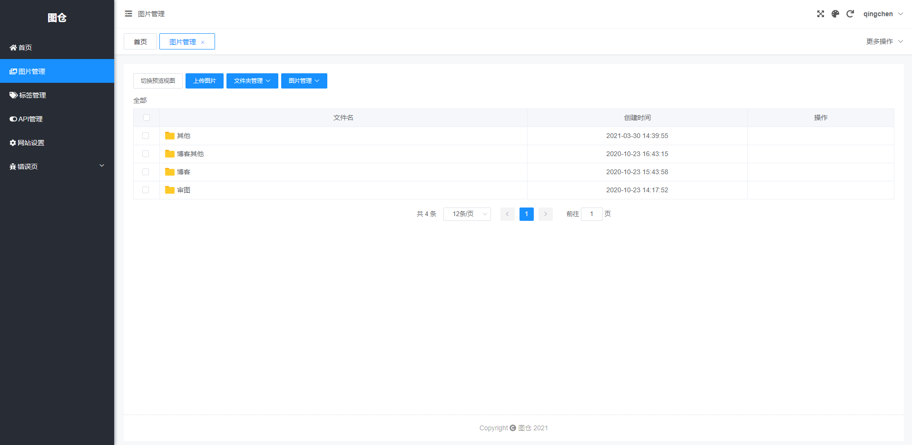The height and width of the screenshot is (445, 912).
Task: Click the bug icon beside 错误页
Action: click(13, 167)
